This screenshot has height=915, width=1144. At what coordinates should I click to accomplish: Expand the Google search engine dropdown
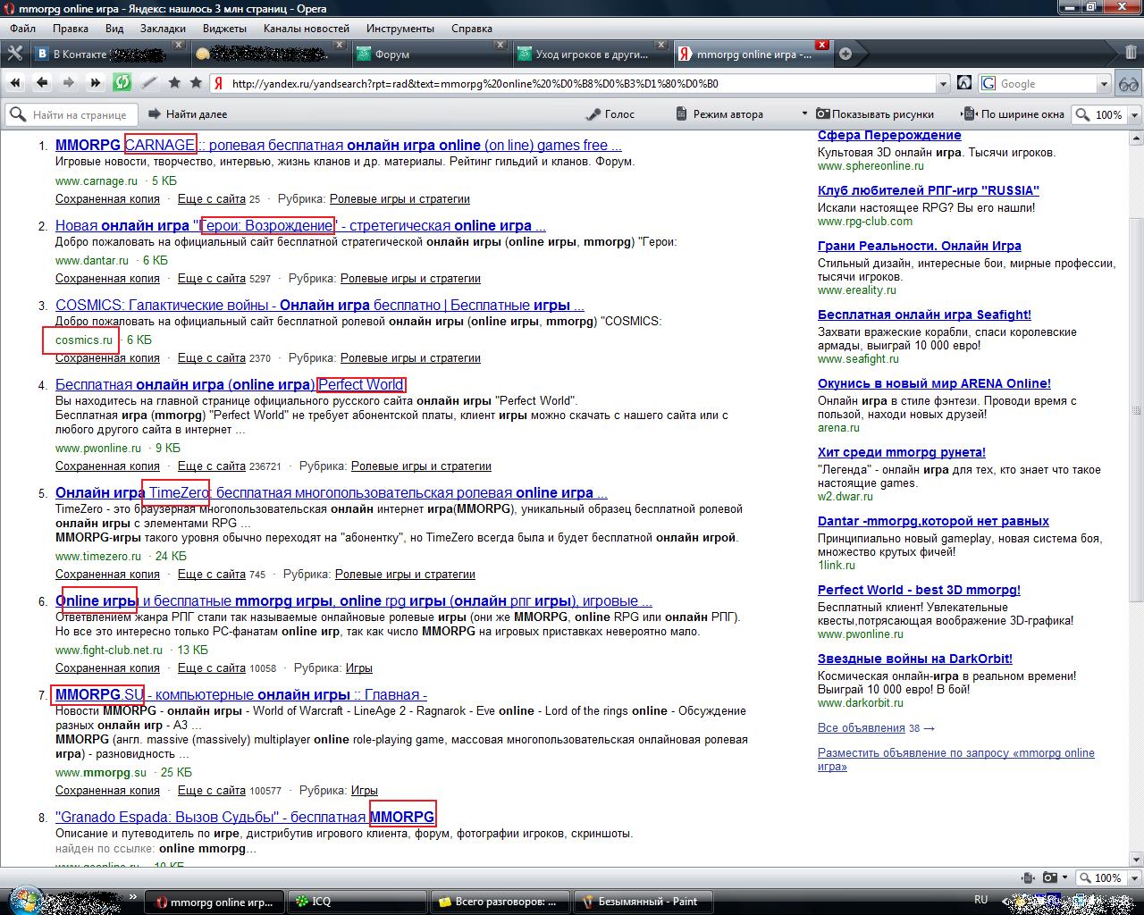tap(1103, 84)
